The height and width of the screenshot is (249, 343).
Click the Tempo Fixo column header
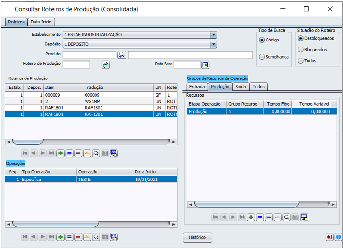[277, 104]
